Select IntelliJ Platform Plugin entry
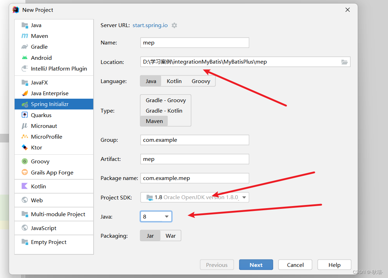 click(x=54, y=68)
